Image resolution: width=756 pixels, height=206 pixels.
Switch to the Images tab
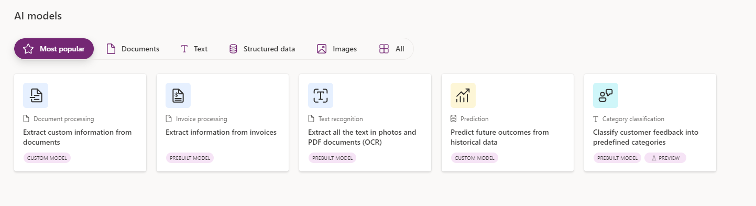pyautogui.click(x=337, y=49)
